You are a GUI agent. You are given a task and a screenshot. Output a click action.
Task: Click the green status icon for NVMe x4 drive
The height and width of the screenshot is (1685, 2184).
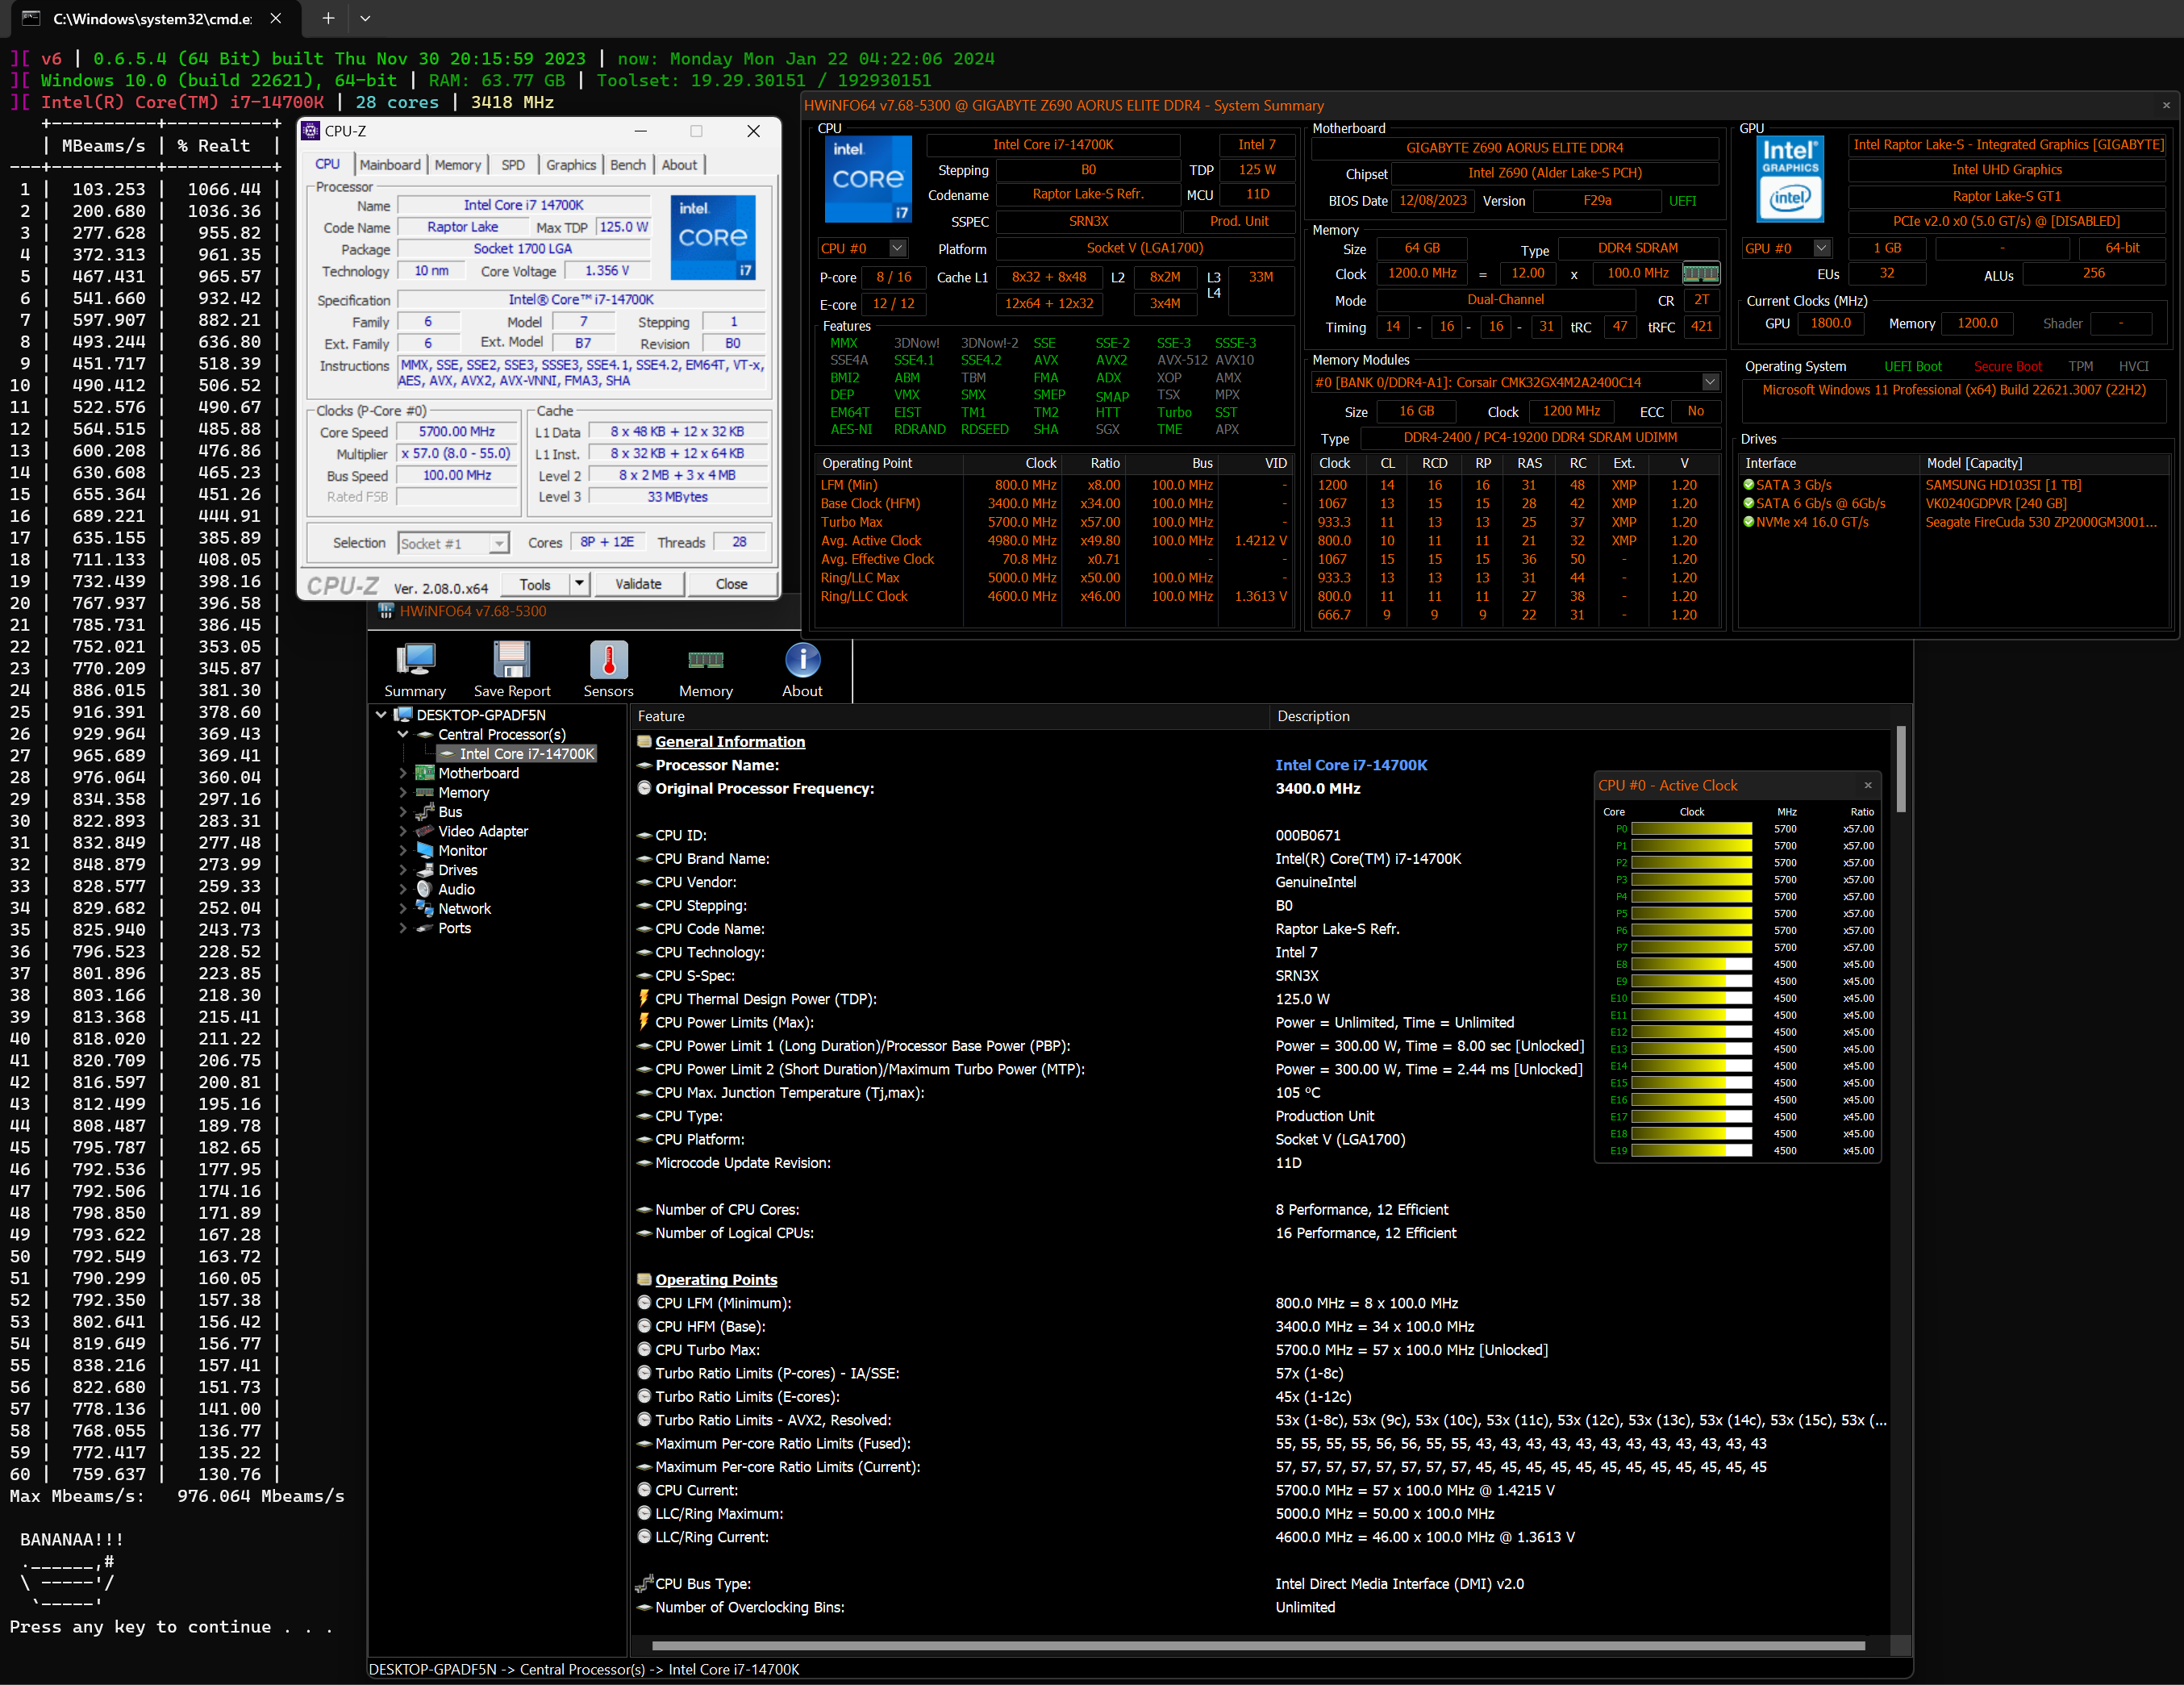pos(1749,522)
